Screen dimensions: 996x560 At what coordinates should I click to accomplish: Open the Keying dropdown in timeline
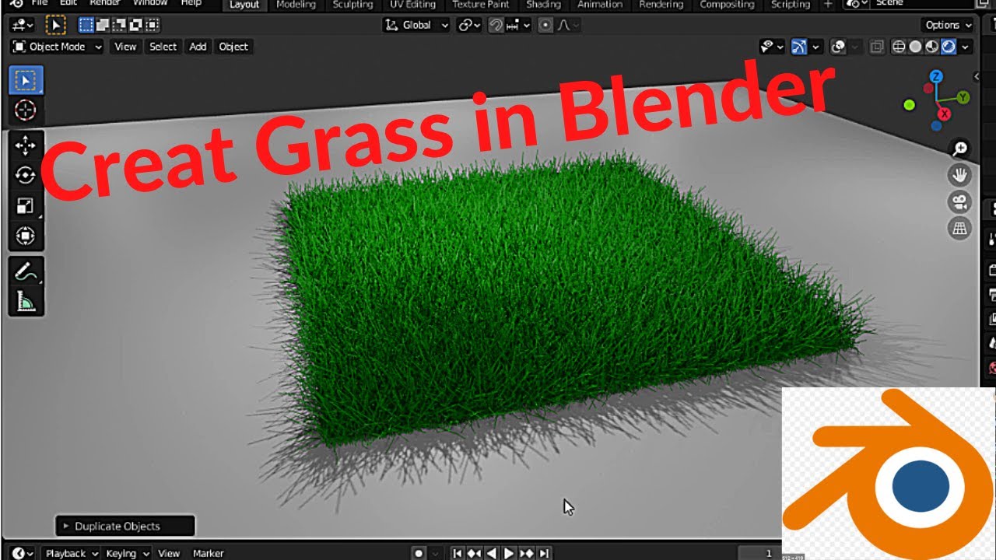pyautogui.click(x=127, y=553)
